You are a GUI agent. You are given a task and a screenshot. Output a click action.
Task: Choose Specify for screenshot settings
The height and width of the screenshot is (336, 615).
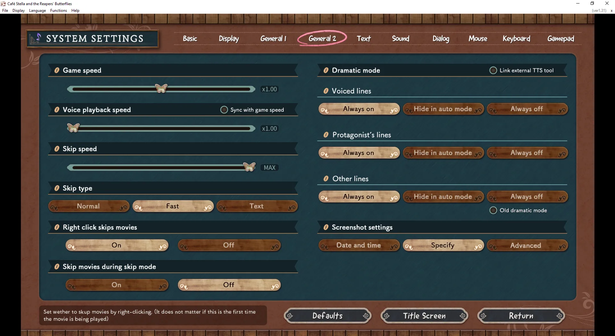[x=443, y=245]
